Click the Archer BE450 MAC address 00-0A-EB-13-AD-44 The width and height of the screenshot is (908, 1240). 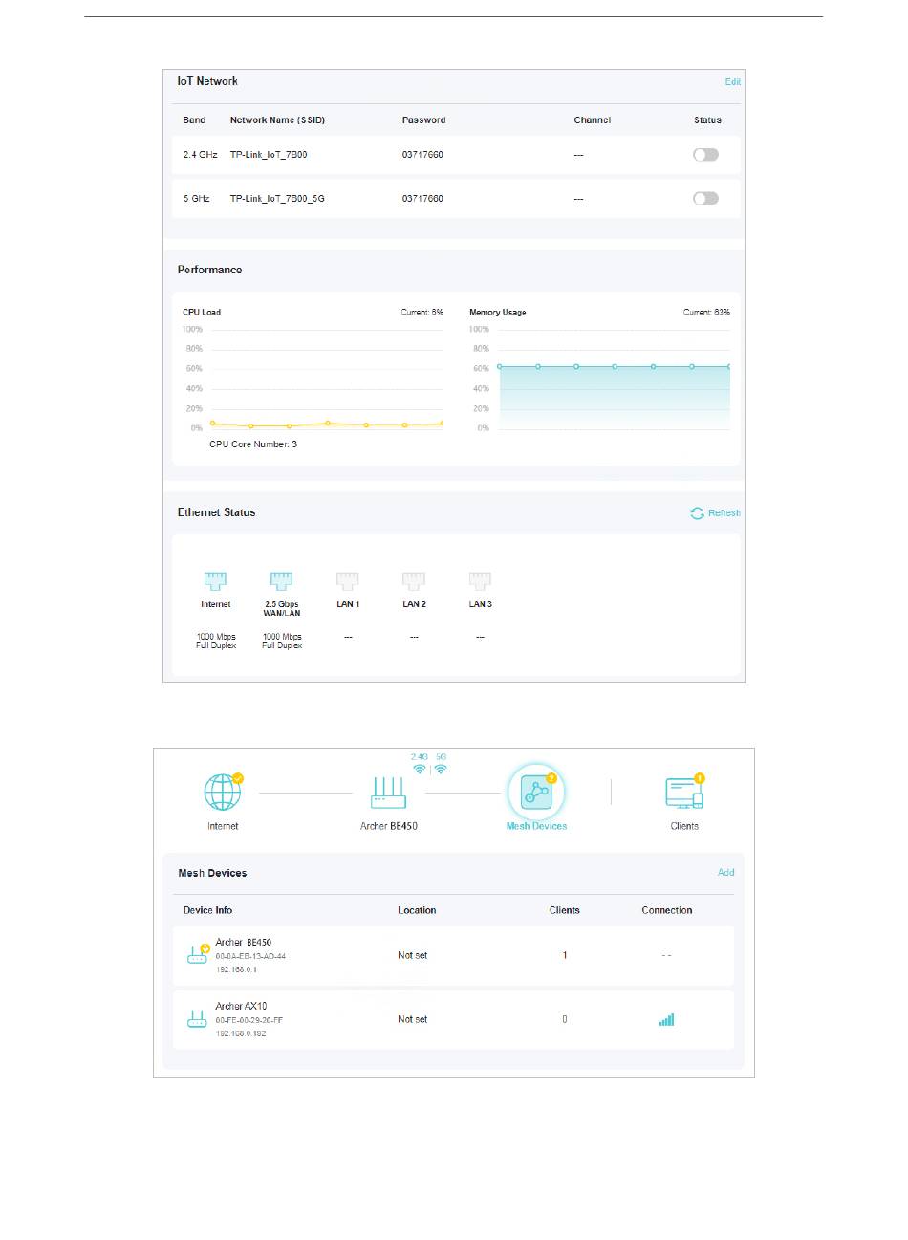tap(250, 956)
